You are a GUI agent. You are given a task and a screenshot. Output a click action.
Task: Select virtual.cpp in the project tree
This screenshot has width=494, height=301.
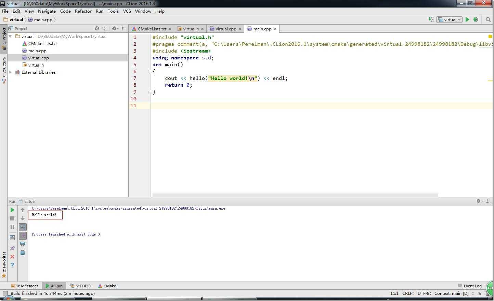click(38, 58)
